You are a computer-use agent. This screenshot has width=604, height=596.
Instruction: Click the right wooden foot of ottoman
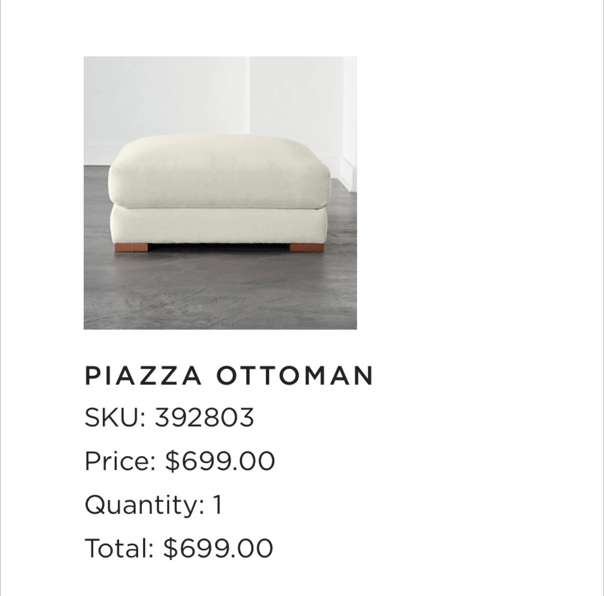point(306,247)
